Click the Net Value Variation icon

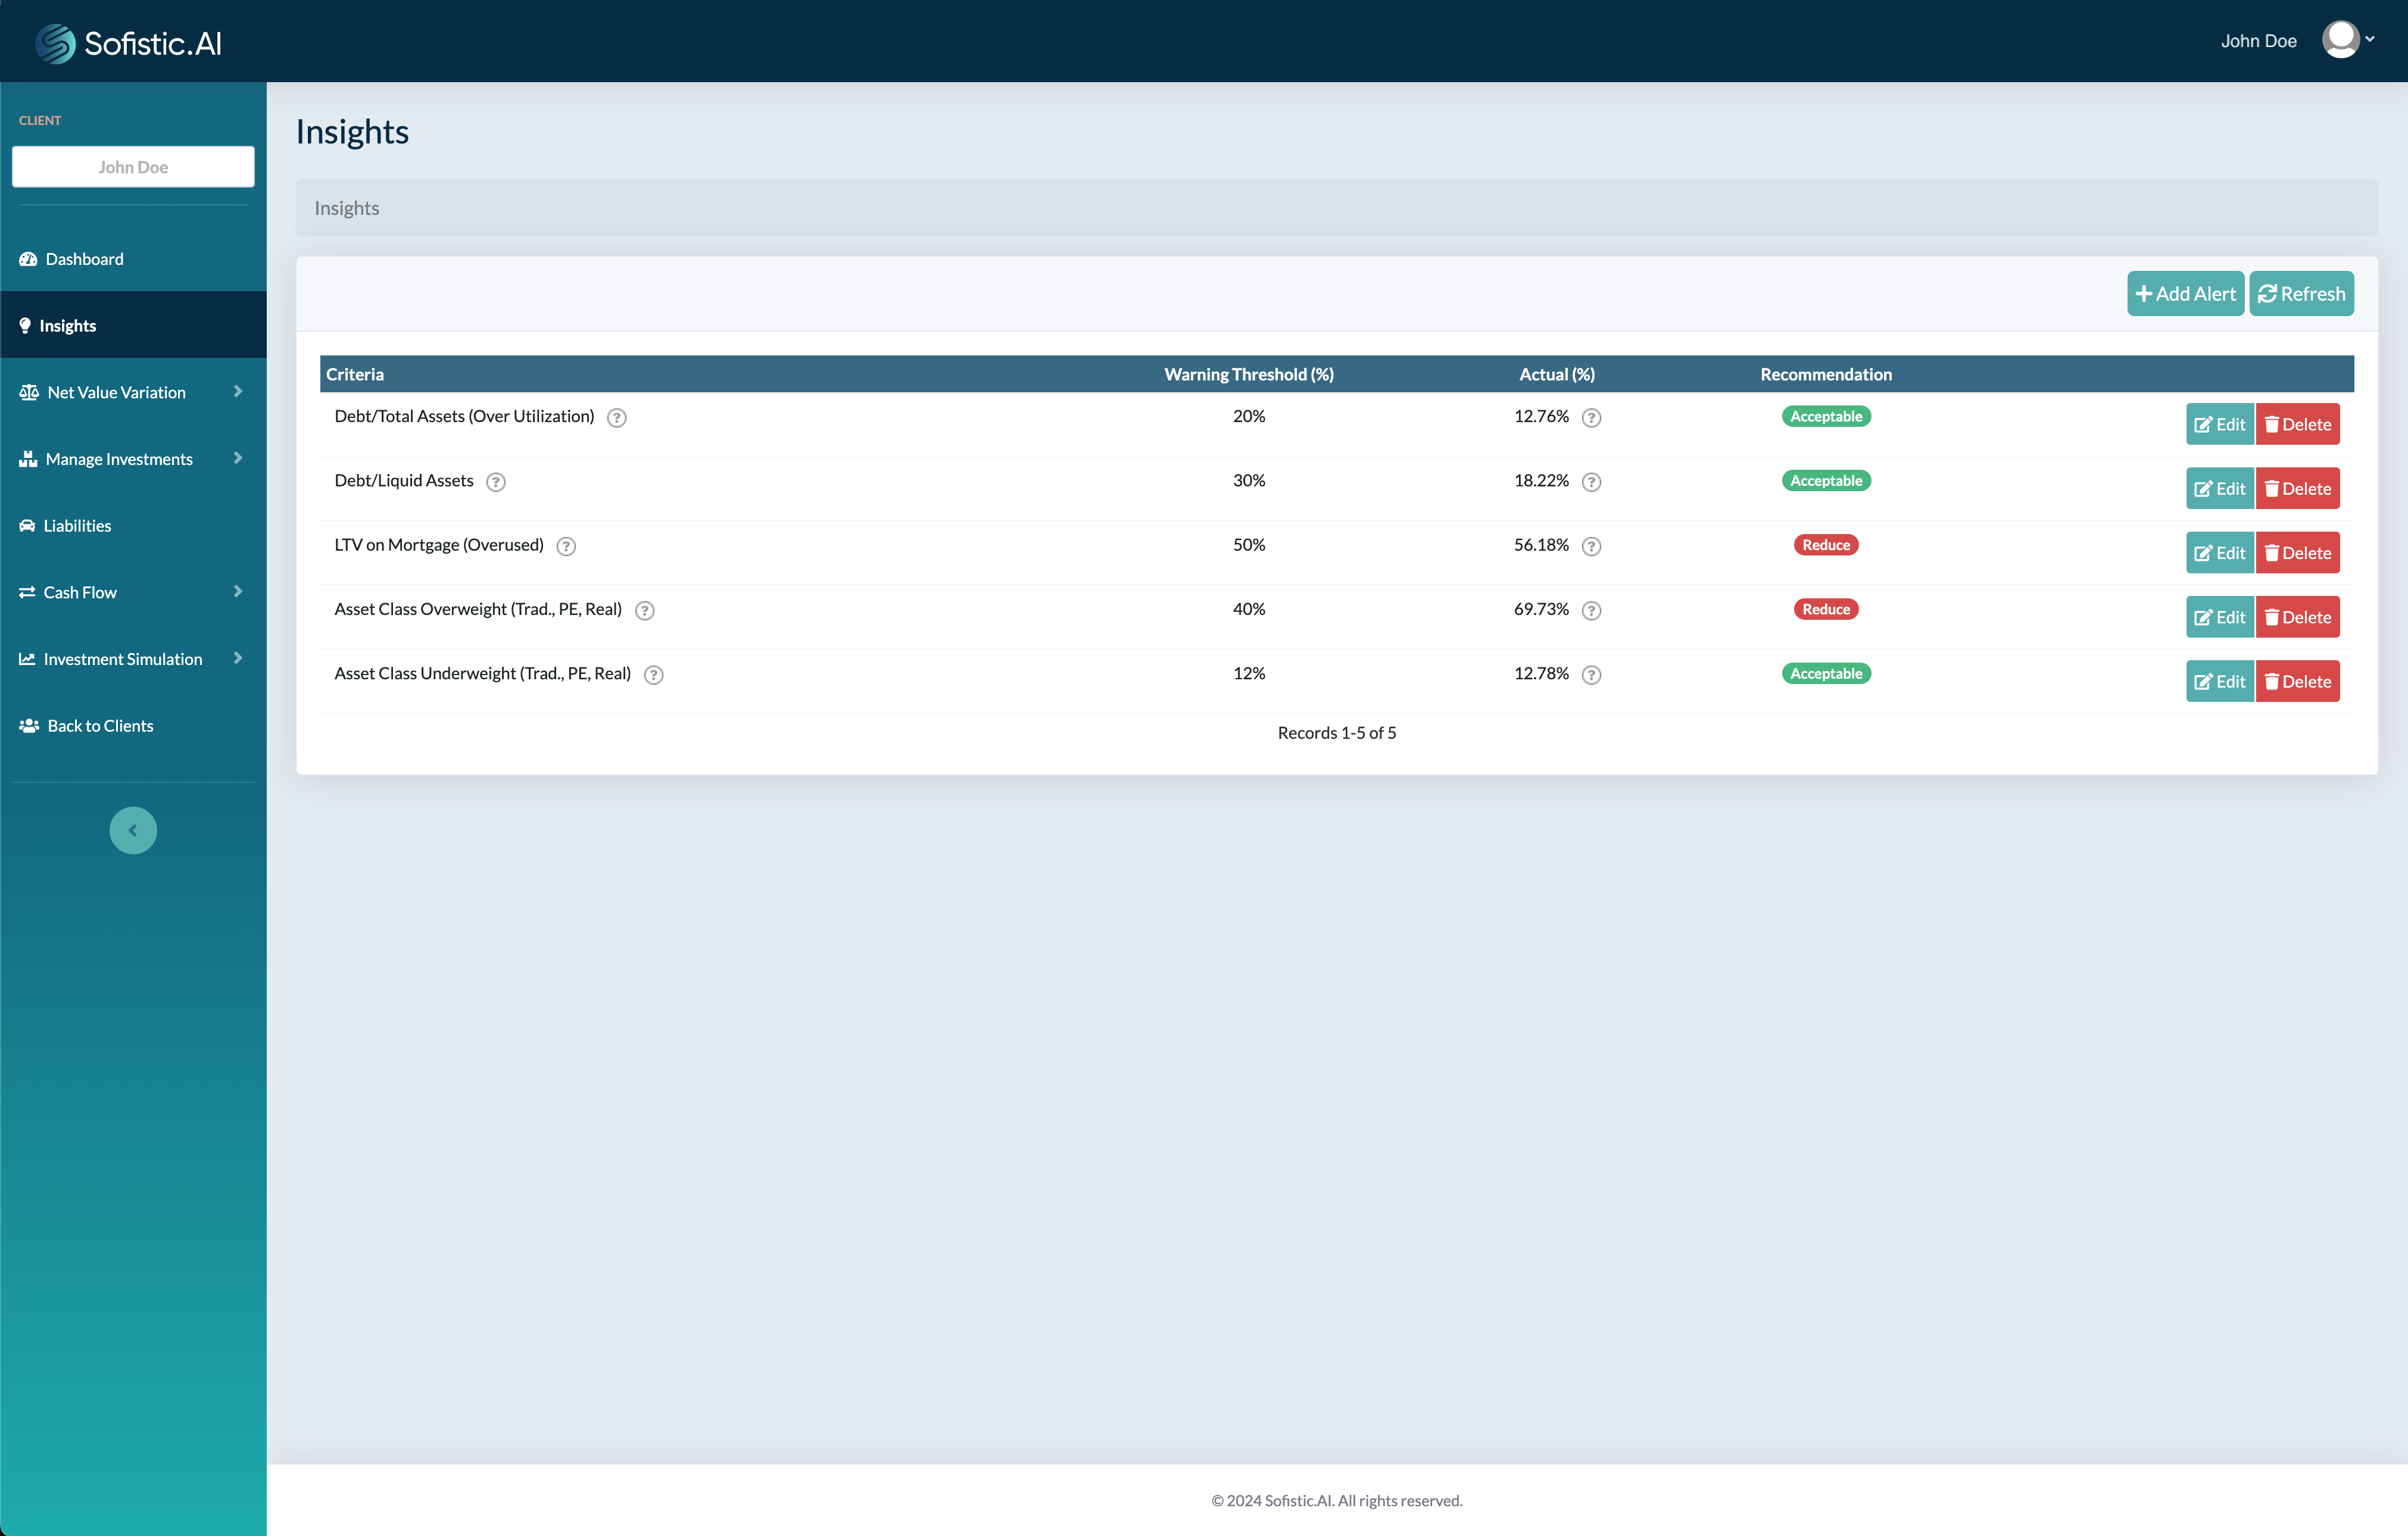coord(28,392)
